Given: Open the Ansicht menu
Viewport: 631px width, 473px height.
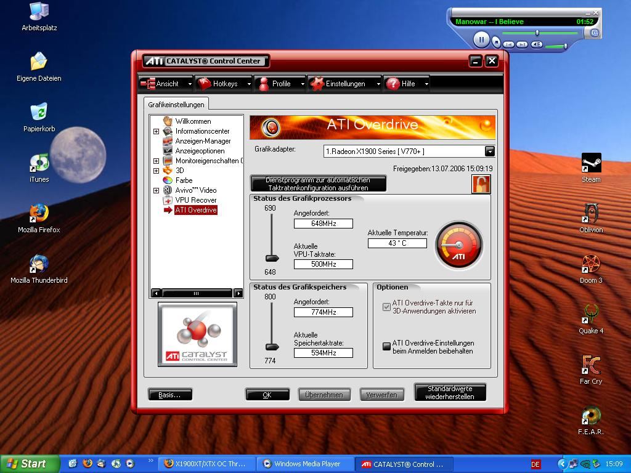Looking at the screenshot, I should pos(166,84).
